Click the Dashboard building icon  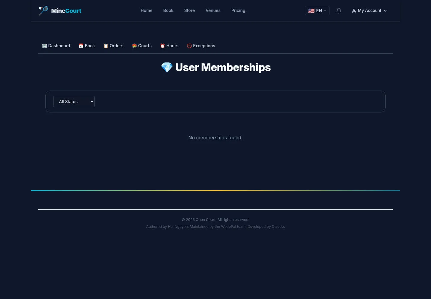pos(44,46)
